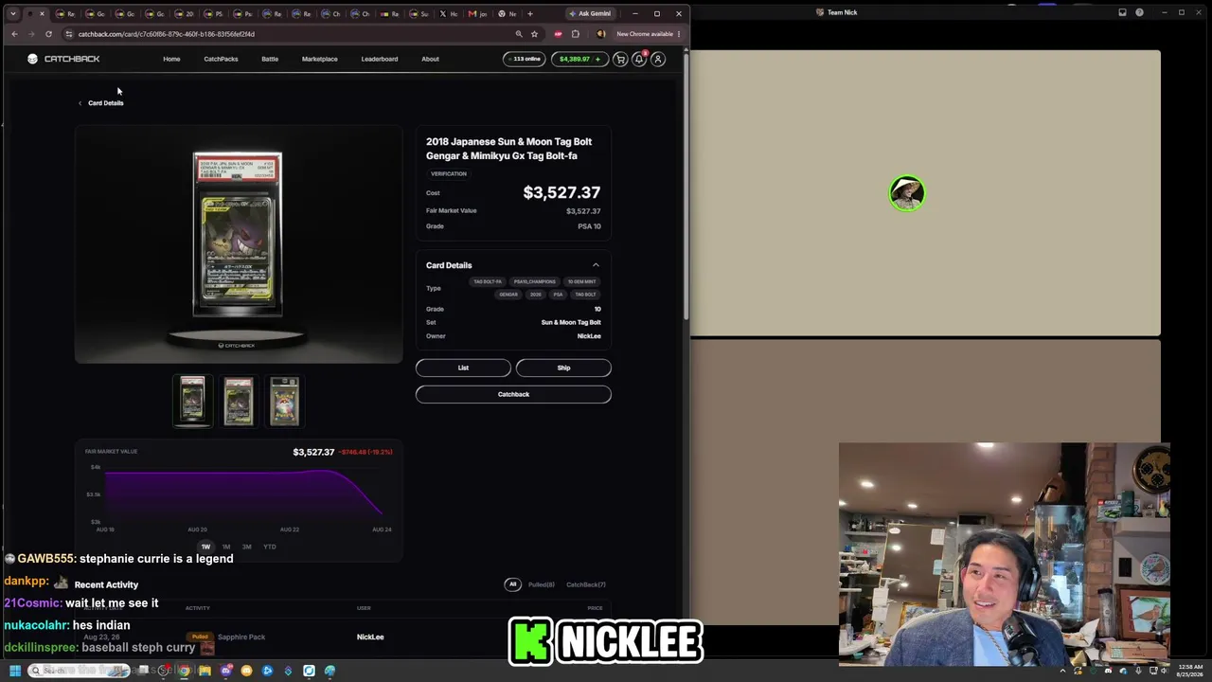Select second card thumbnail
1212x682 pixels.
click(239, 400)
